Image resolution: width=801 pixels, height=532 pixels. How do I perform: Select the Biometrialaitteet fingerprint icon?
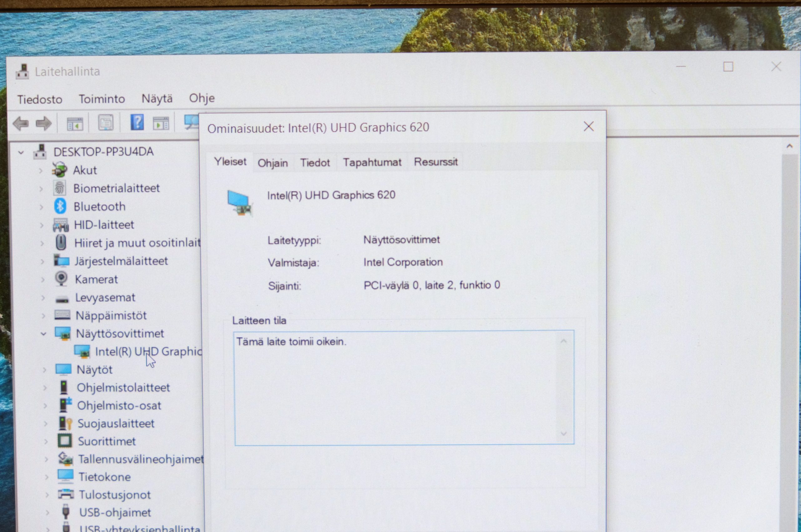59,188
